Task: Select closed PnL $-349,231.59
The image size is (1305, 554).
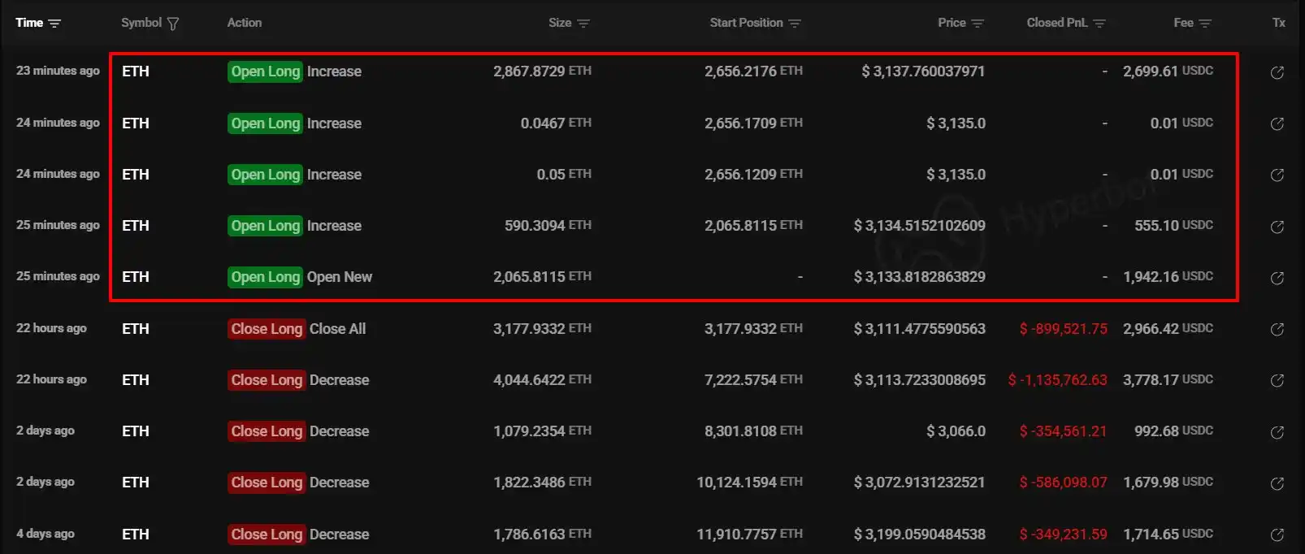Action: 1064,535
